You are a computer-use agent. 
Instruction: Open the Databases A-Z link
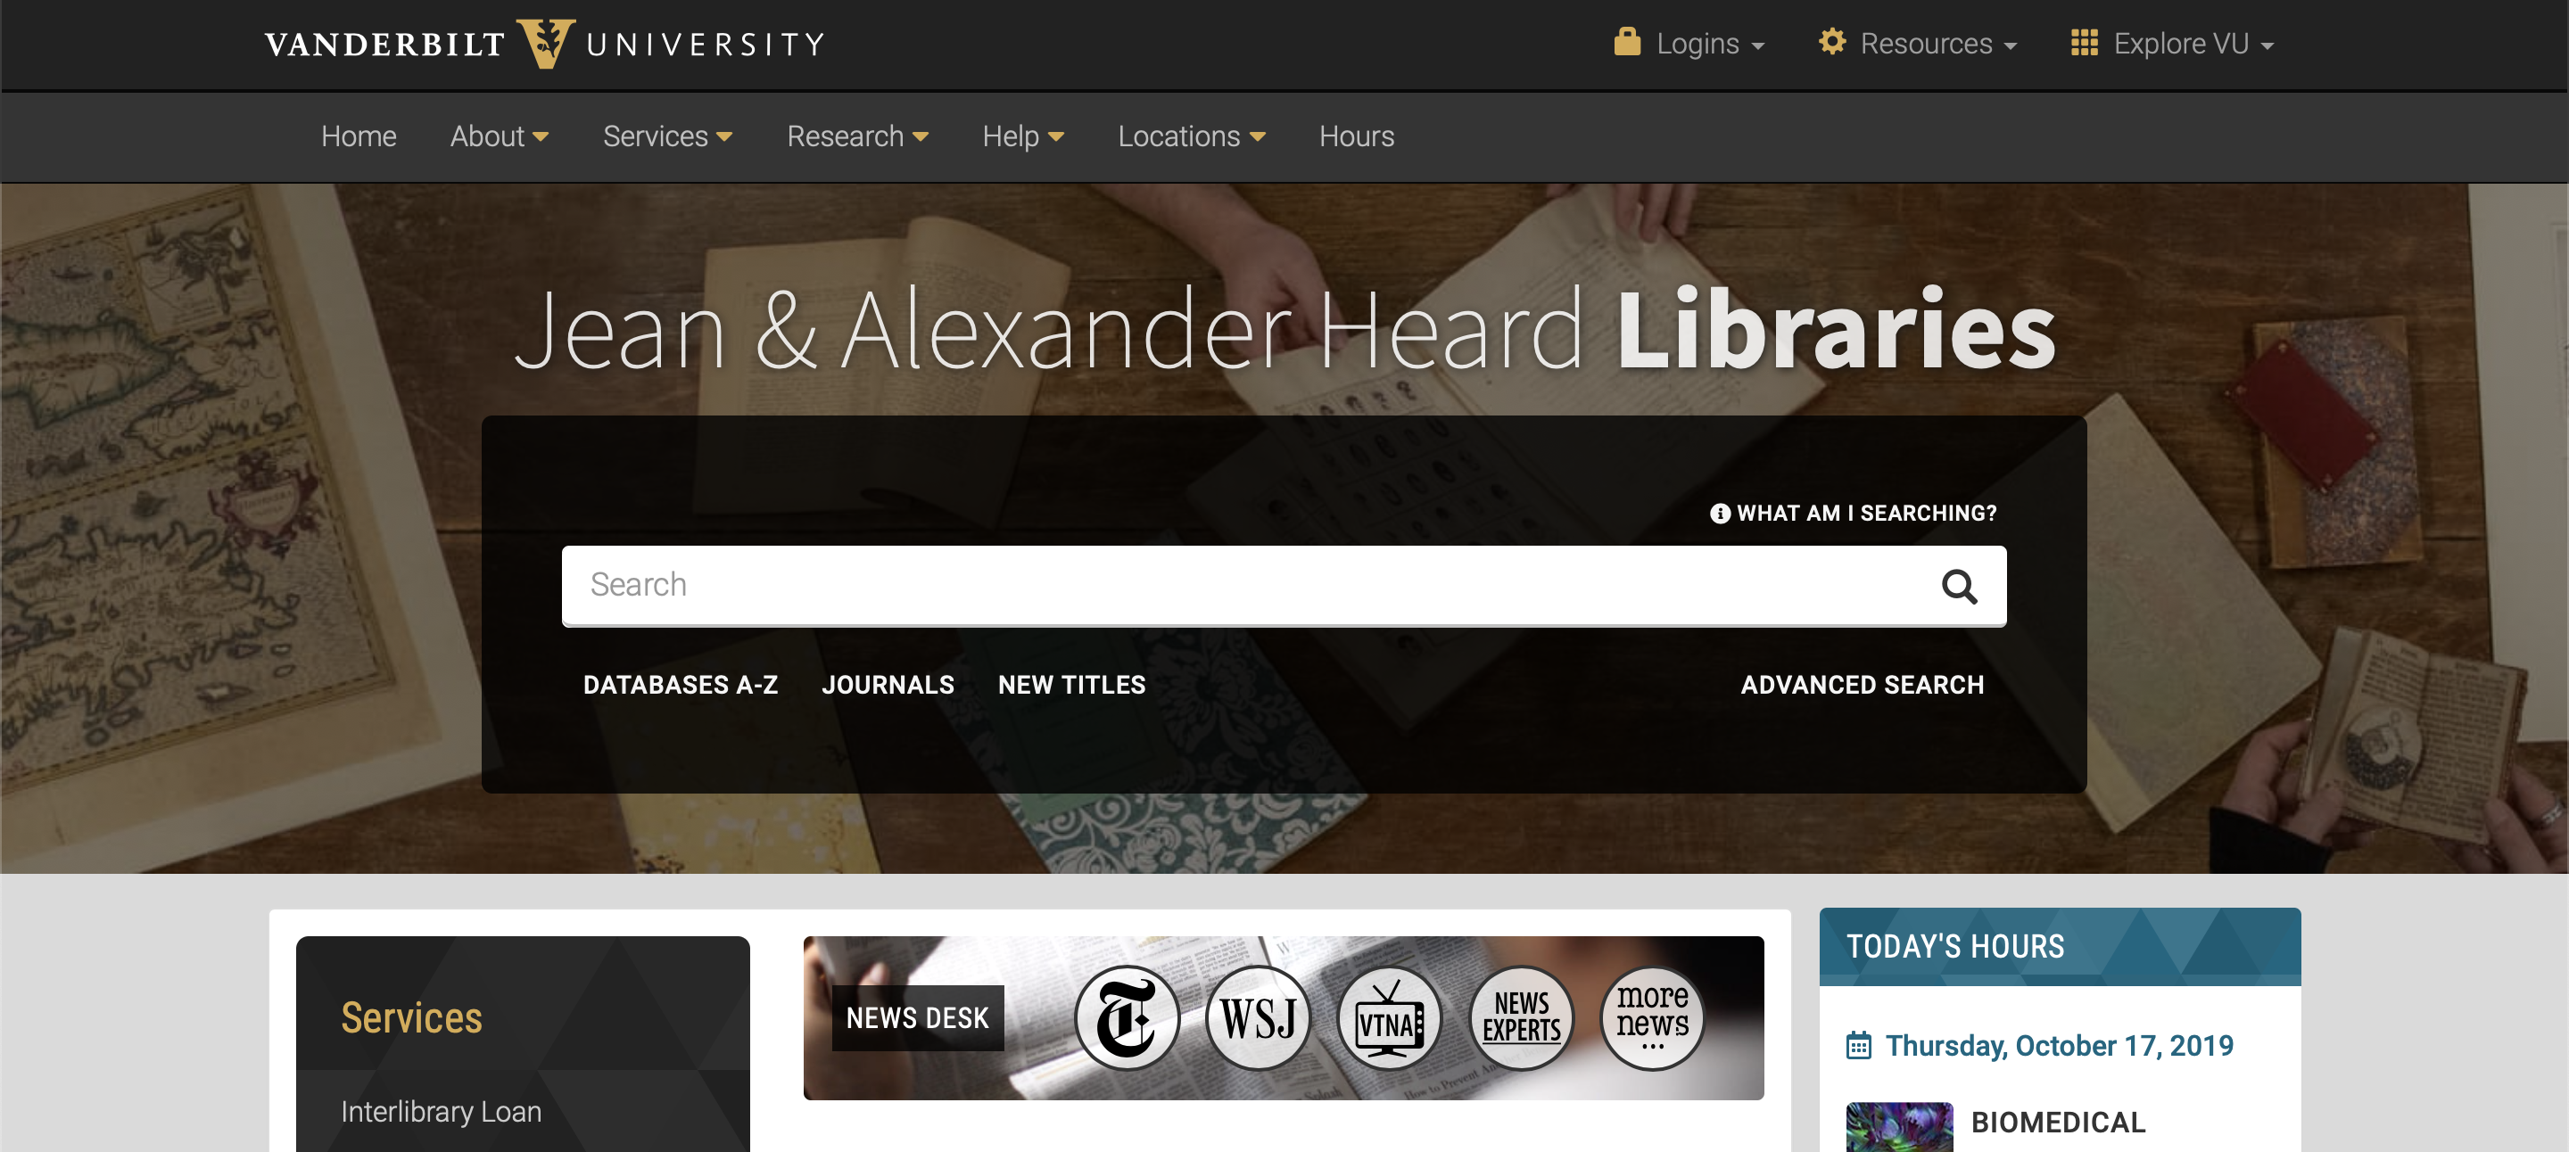(x=680, y=685)
